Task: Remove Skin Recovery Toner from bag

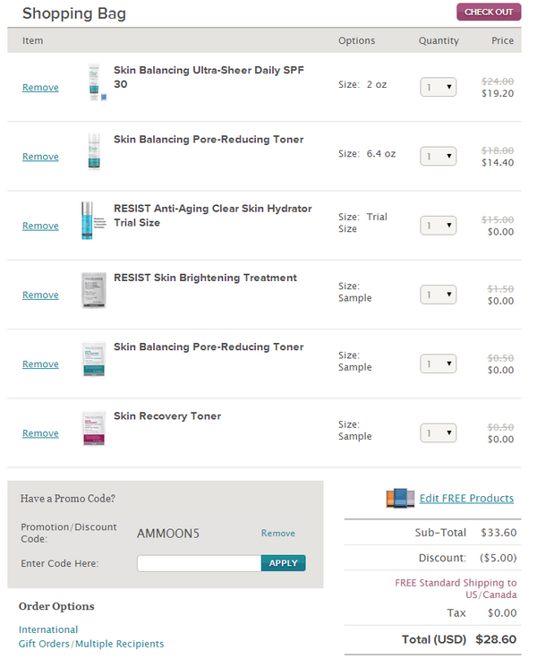Action: point(40,433)
